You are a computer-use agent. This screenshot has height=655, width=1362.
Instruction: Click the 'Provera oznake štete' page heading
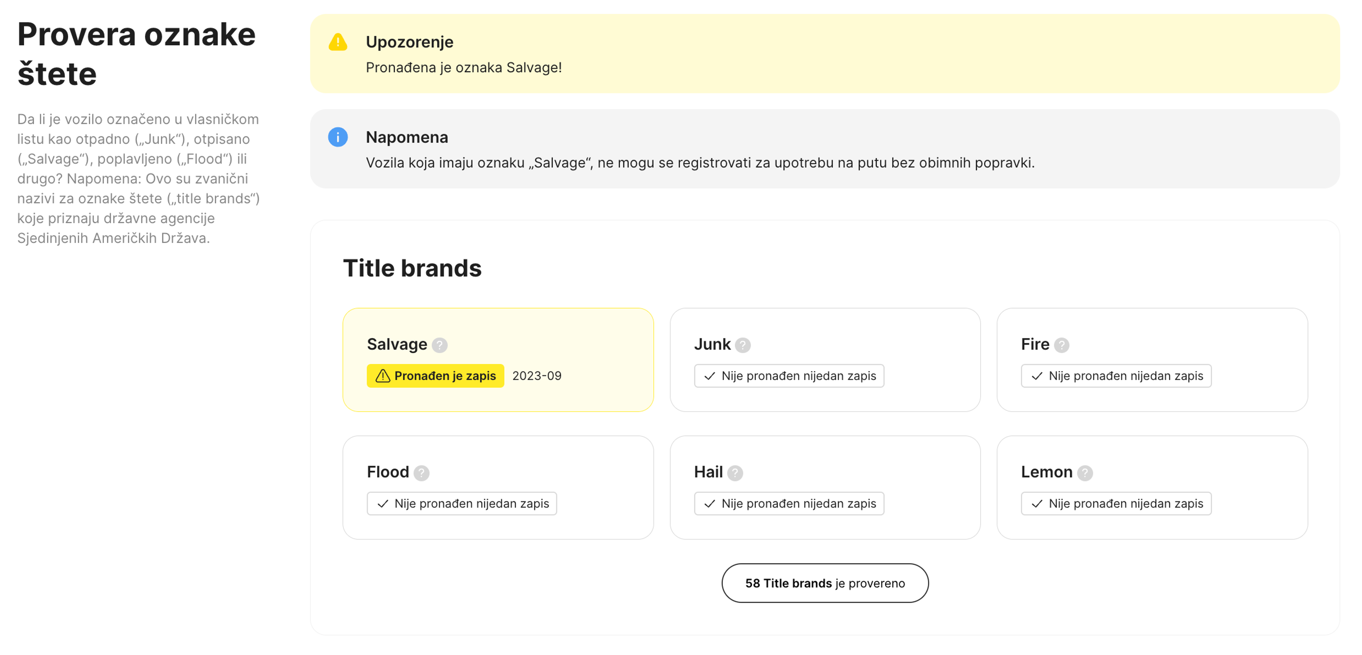[136, 54]
